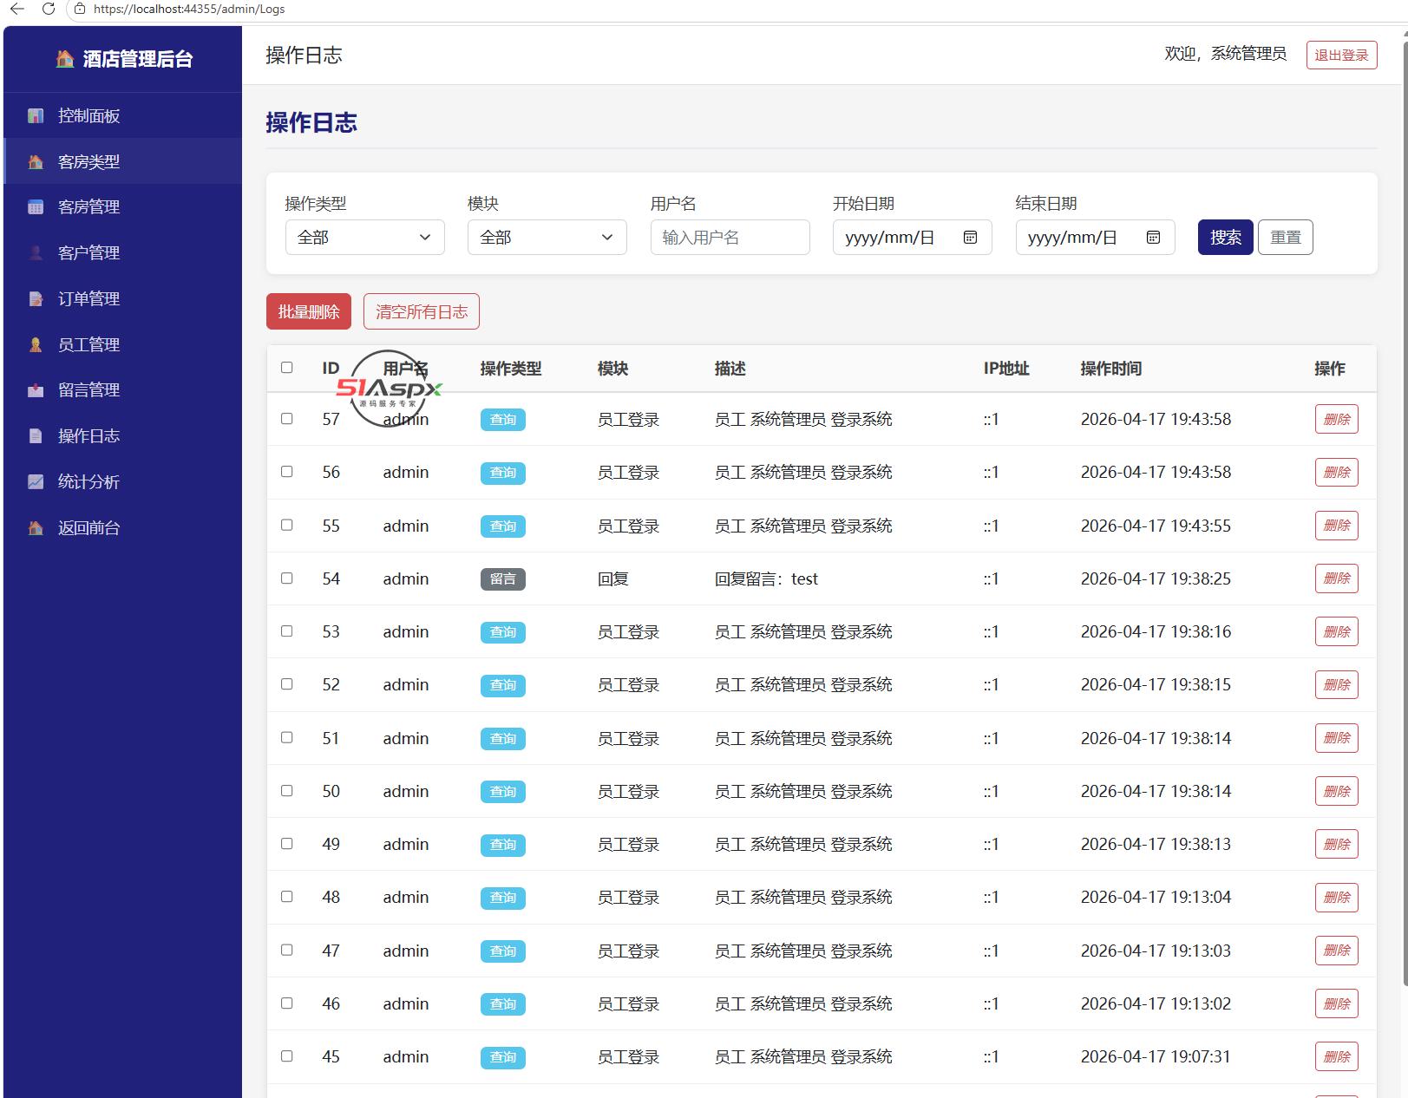Check the box for log ID 52
1408x1098 pixels.
pyautogui.click(x=287, y=684)
